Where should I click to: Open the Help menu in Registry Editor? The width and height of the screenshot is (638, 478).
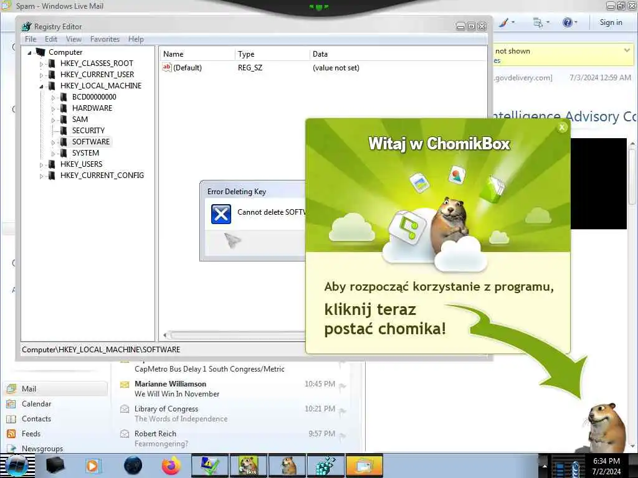point(136,39)
